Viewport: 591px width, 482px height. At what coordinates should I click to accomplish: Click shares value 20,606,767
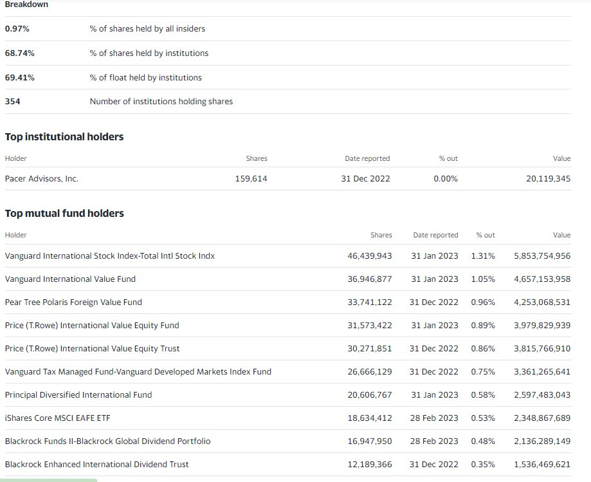(370, 395)
